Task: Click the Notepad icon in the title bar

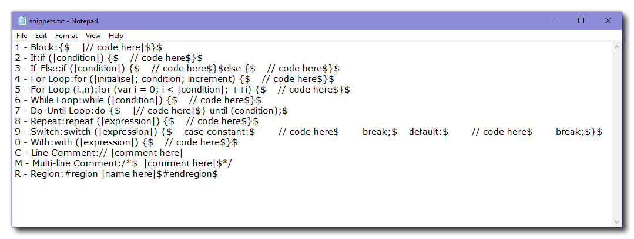Action: tap(22, 21)
